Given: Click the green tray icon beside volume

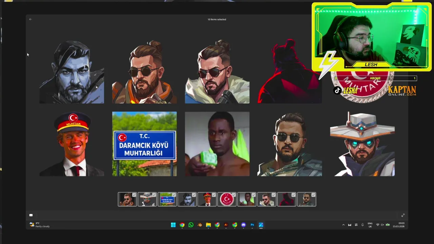Looking at the screenshot, I should tap(388, 225).
